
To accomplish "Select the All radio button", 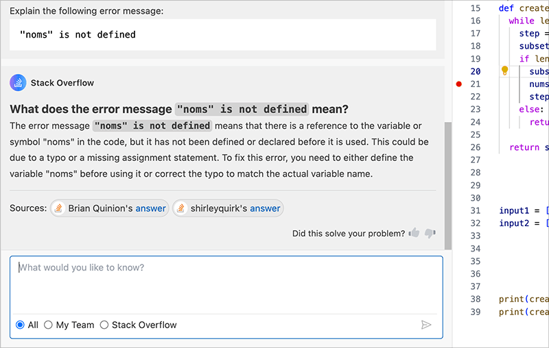I will pos(20,325).
